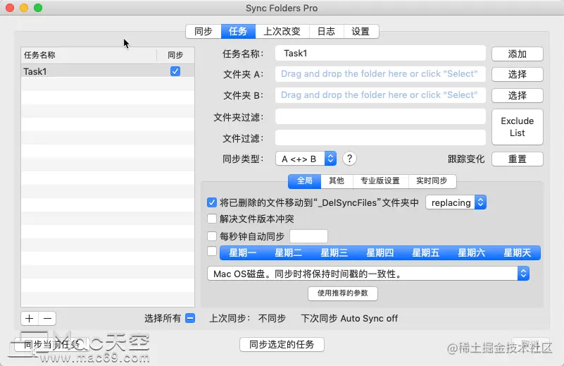Screen dimensions: 564x366
Task: Enable 解决文件版本冲突 checkbox
Action: tap(212, 219)
